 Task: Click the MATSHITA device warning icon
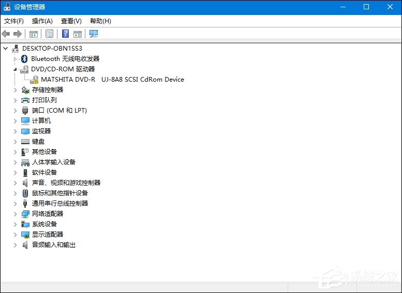point(34,80)
